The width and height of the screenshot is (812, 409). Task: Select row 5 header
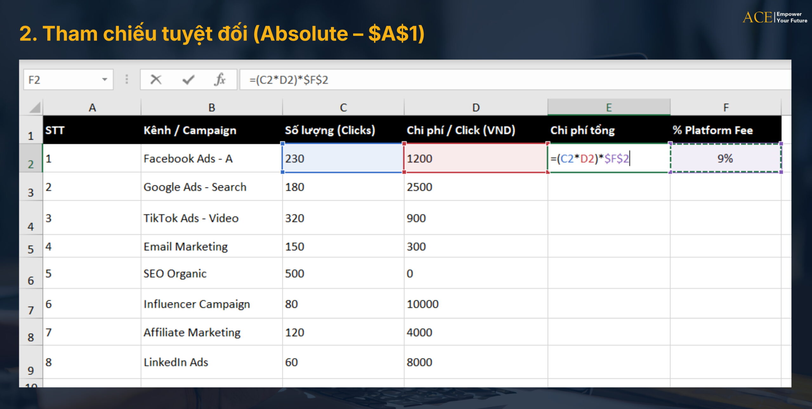coord(31,249)
